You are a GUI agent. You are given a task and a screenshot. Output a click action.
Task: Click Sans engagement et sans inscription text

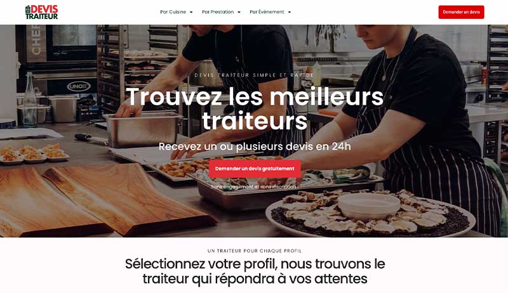click(x=253, y=186)
